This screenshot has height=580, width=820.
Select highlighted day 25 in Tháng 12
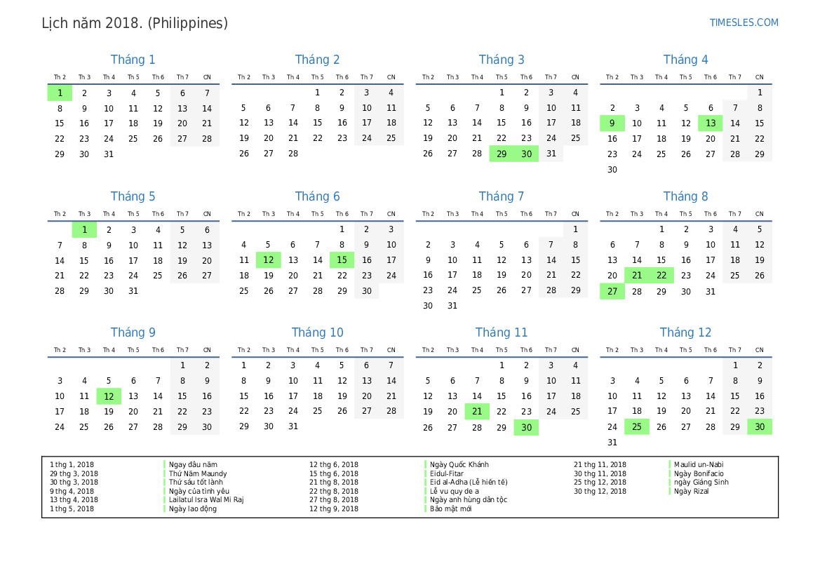[x=637, y=427]
